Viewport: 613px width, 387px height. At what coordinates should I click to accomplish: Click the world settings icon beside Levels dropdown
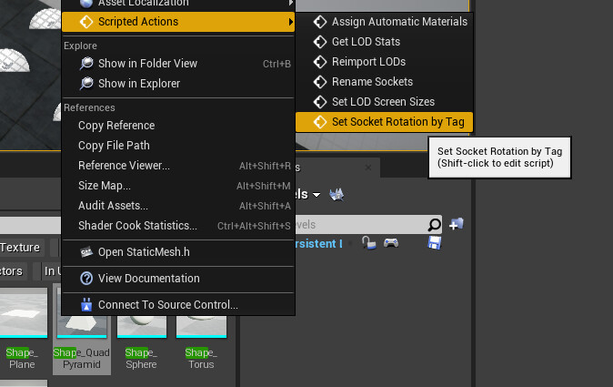pyautogui.click(x=337, y=195)
